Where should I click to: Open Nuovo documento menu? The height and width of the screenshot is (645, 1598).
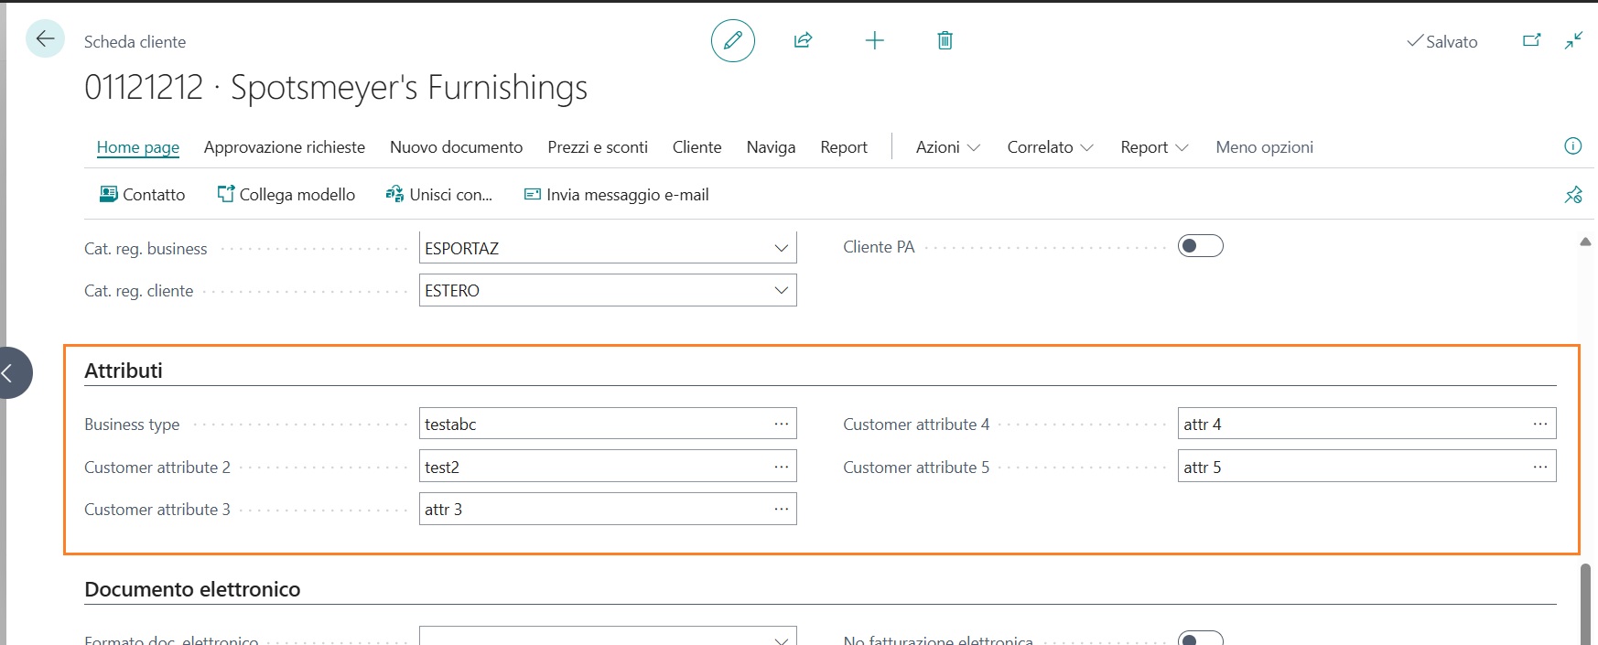(457, 147)
